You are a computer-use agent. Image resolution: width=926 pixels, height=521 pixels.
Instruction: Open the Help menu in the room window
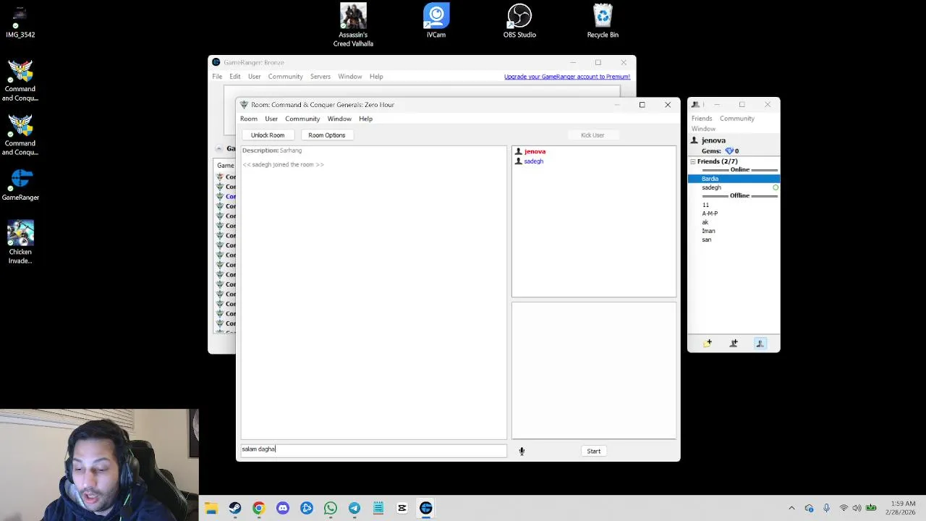(365, 119)
